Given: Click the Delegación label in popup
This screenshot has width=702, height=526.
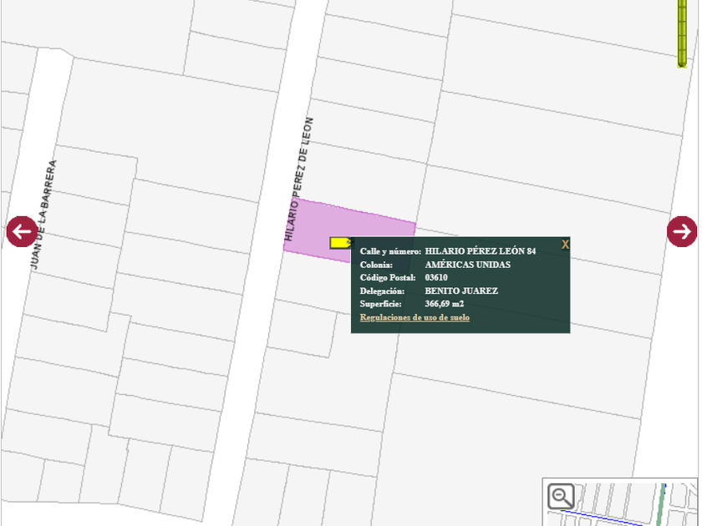Looking at the screenshot, I should 382,291.
